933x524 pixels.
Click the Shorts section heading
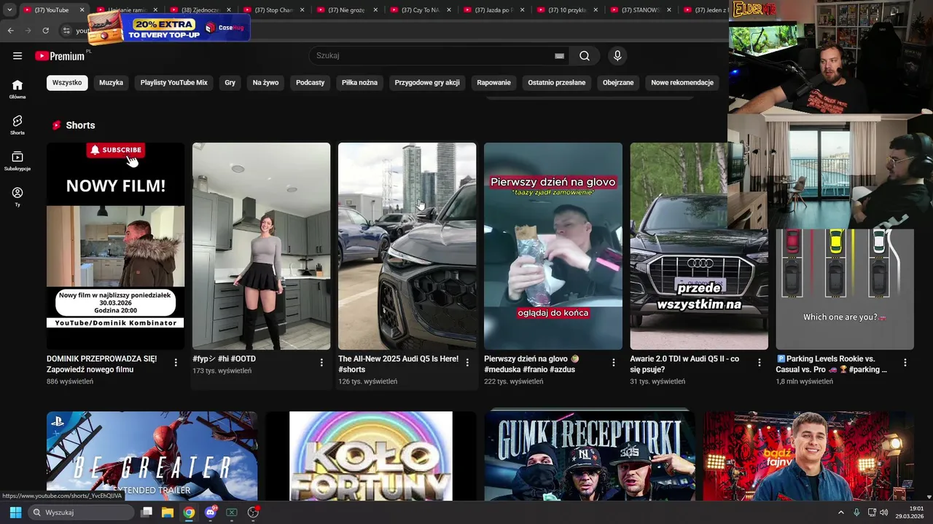[80, 125]
